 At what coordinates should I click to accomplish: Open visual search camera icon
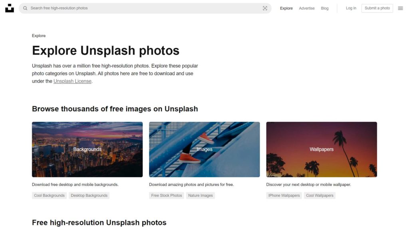[x=265, y=8]
